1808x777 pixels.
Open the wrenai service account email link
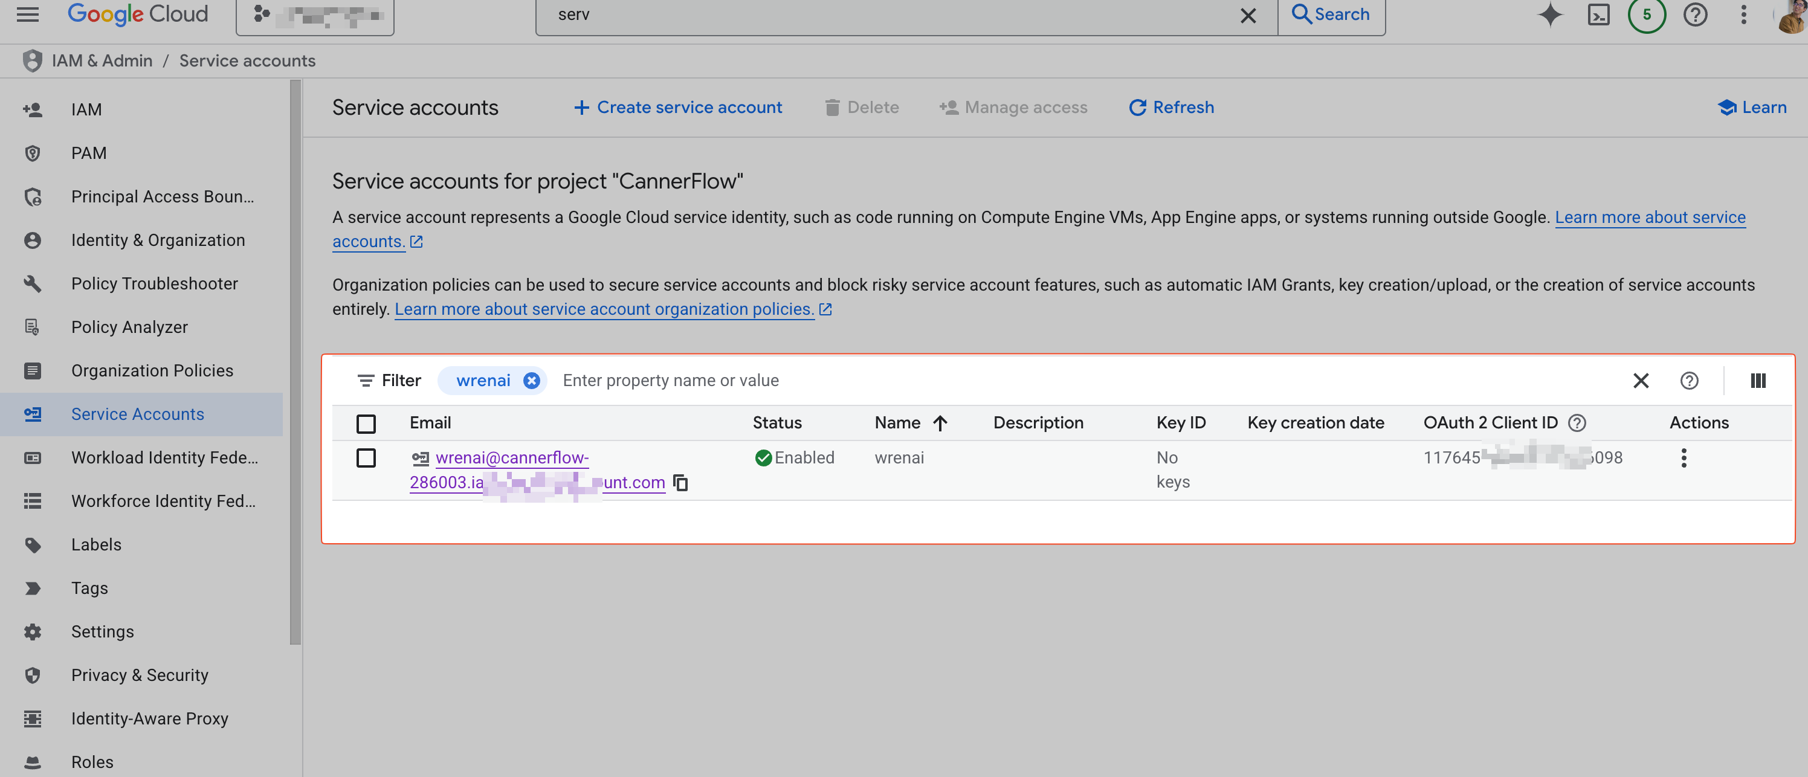(x=512, y=457)
